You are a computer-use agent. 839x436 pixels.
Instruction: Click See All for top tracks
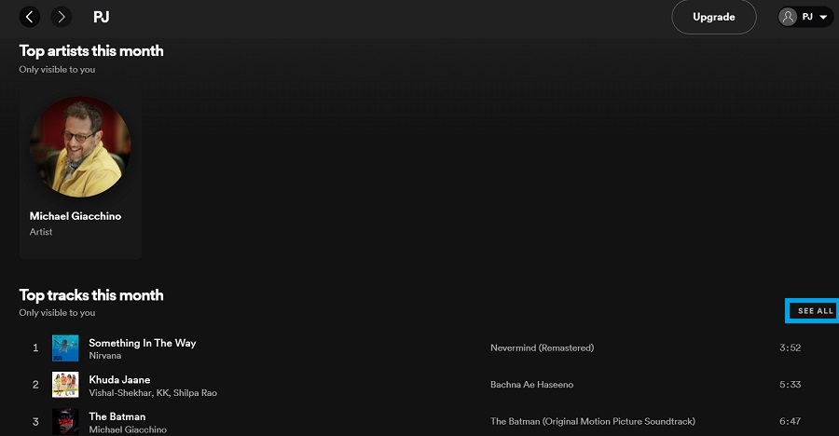pos(815,311)
